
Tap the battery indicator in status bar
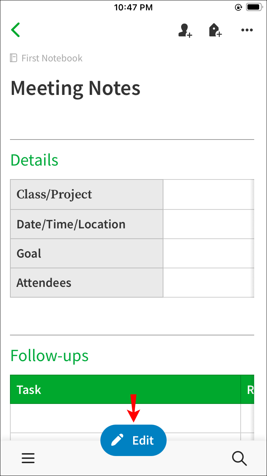(x=254, y=7)
